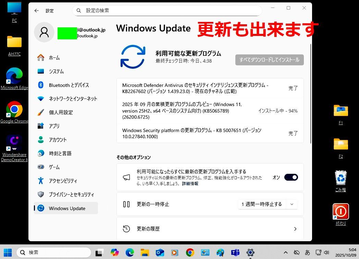Click the Task View taskbar icon
Viewport: 359px width, 259px height.
99,252
